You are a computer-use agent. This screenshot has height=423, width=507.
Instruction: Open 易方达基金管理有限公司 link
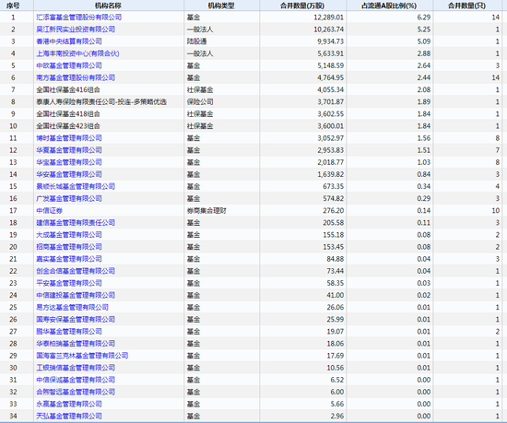pos(72,307)
